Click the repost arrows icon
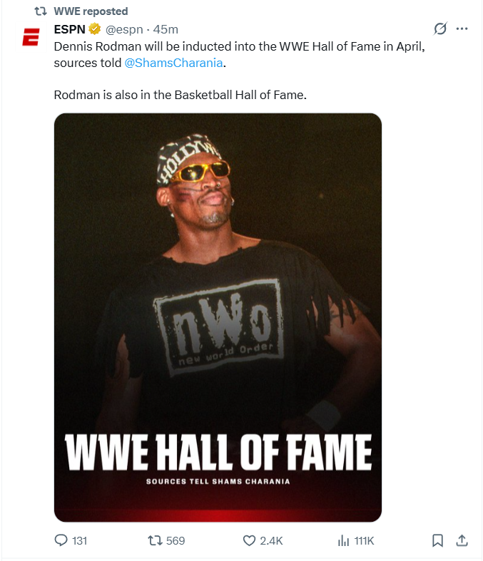Screen dimensions: 483x561 [155, 540]
